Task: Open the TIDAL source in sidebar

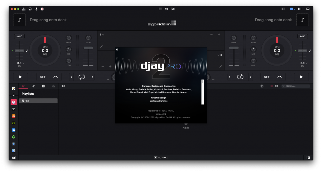Action: [x=14, y=109]
